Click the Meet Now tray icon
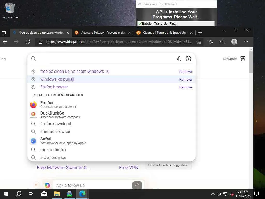 click(219, 194)
